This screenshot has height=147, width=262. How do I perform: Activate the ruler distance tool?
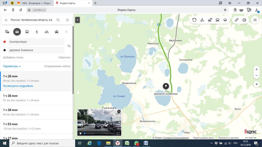click(x=237, y=20)
